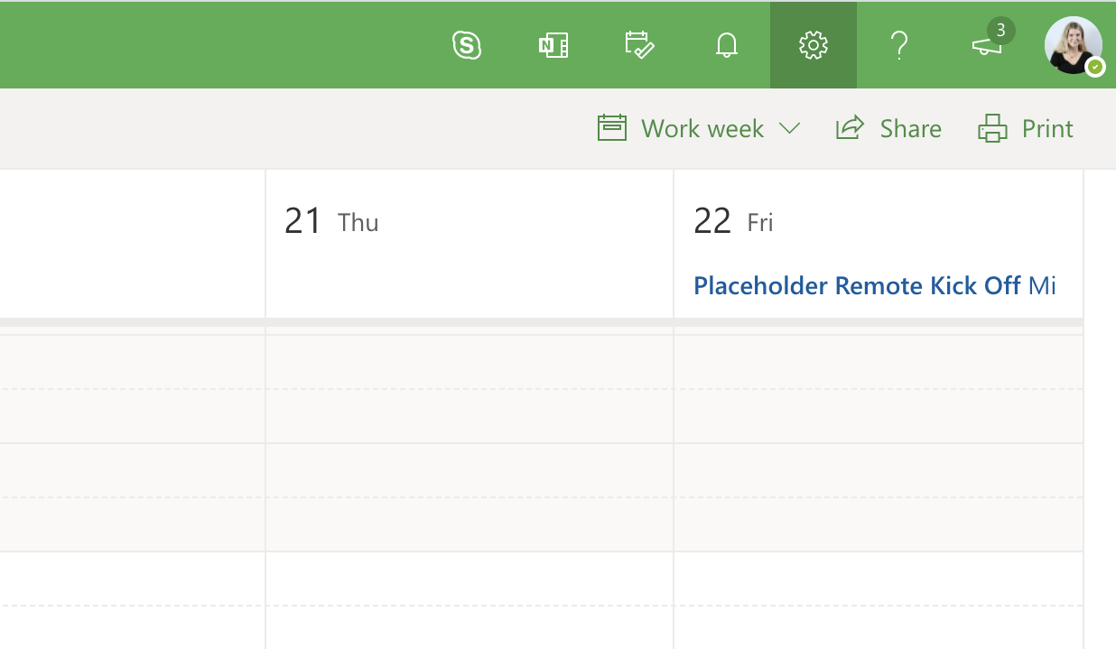
Task: Open the account profile picture menu
Action: pos(1073,45)
